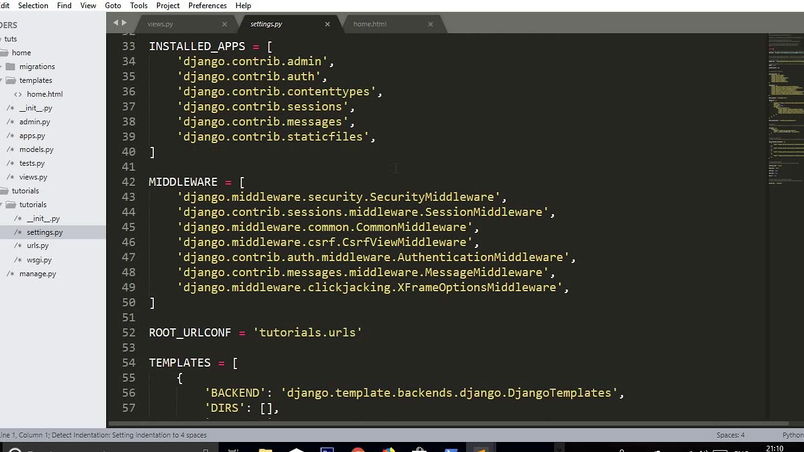This screenshot has width=804, height=452.
Task: Click line number 53 in gutter
Action: [128, 348]
